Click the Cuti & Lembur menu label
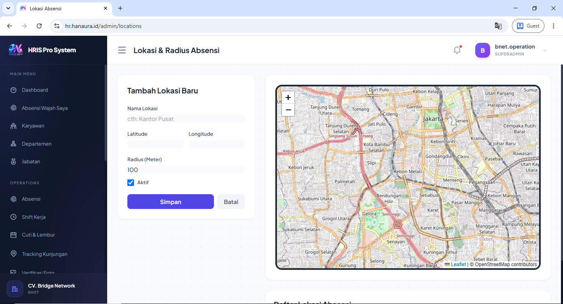 pyautogui.click(x=38, y=235)
